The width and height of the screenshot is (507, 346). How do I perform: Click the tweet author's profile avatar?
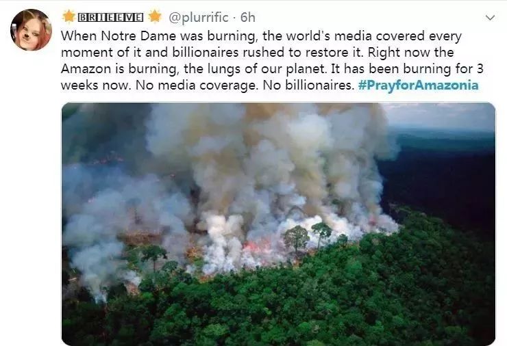(x=31, y=29)
